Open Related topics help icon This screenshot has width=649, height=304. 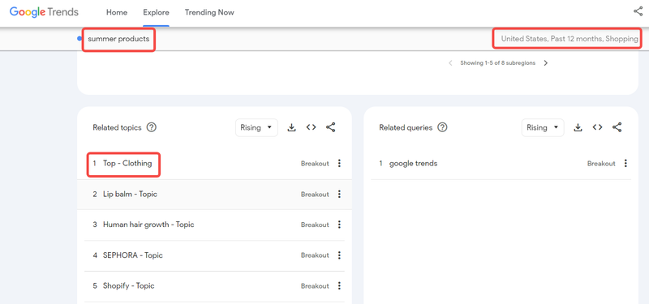(x=152, y=127)
